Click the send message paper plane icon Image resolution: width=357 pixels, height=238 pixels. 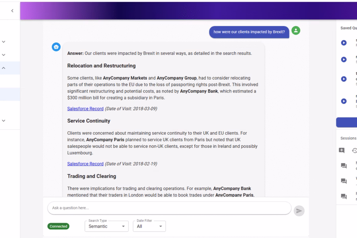[x=298, y=211]
